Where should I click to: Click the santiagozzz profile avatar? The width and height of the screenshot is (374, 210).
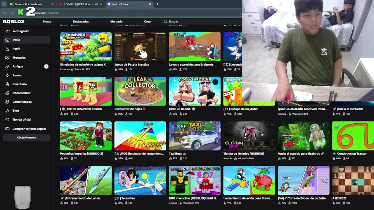[x=7, y=31]
